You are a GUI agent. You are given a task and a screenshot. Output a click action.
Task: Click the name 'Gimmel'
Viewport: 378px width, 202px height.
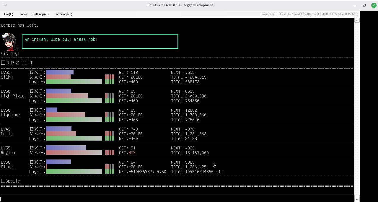(x=8, y=167)
